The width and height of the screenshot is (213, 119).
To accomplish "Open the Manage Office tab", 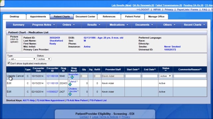I will point(156,17).
